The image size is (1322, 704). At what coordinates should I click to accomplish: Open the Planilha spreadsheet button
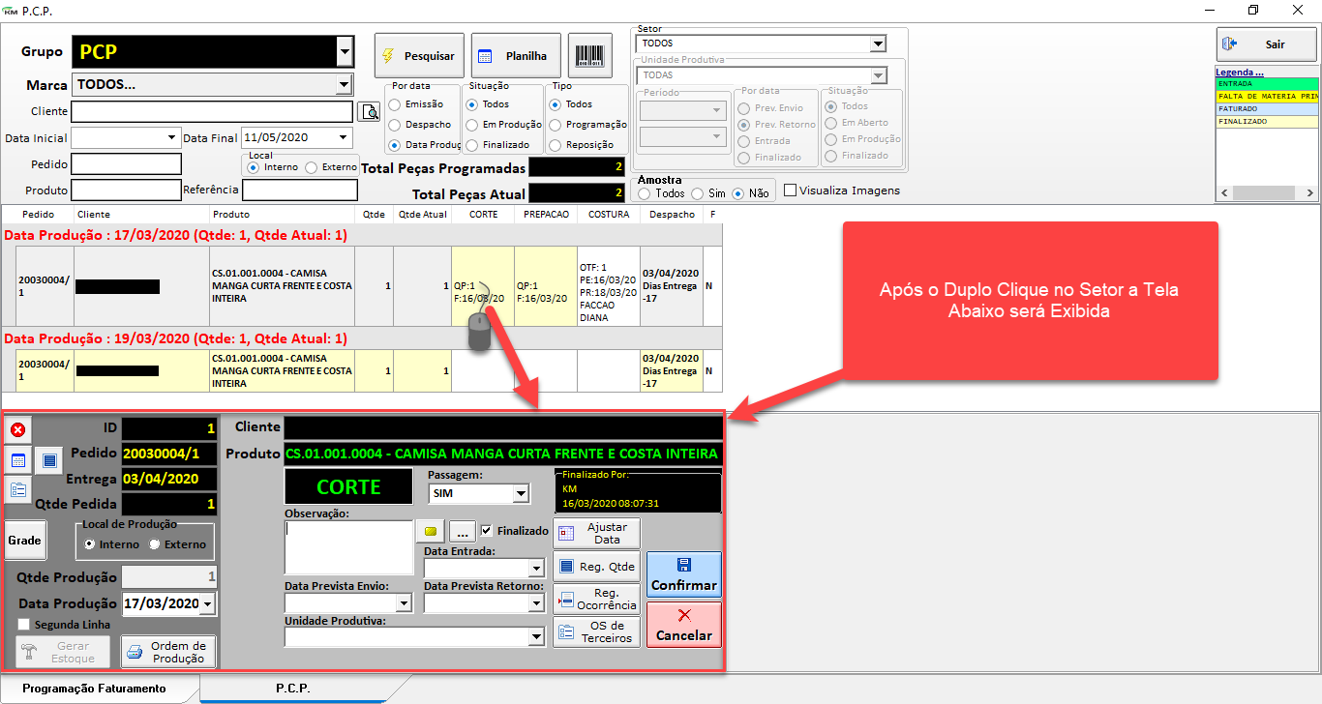(x=516, y=56)
